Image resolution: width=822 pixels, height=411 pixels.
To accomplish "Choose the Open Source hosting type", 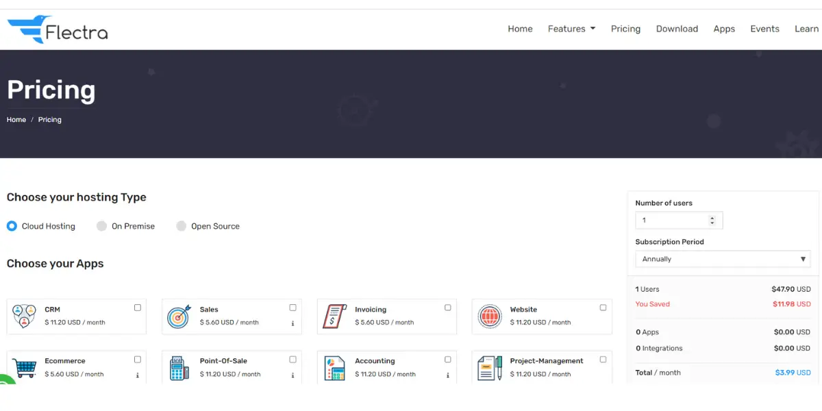I will (182, 226).
